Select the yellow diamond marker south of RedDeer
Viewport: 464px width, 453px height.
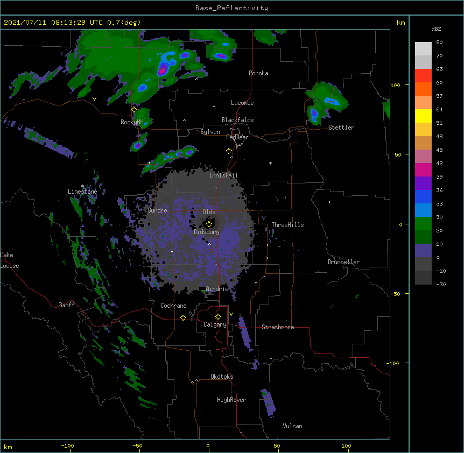[x=229, y=151]
